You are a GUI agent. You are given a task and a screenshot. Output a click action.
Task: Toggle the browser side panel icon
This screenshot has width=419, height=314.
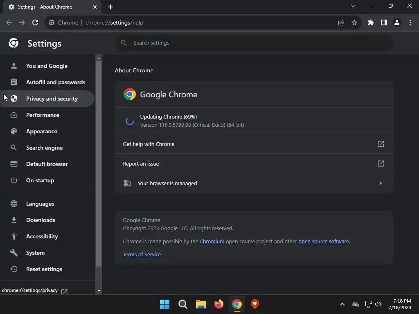(384, 23)
